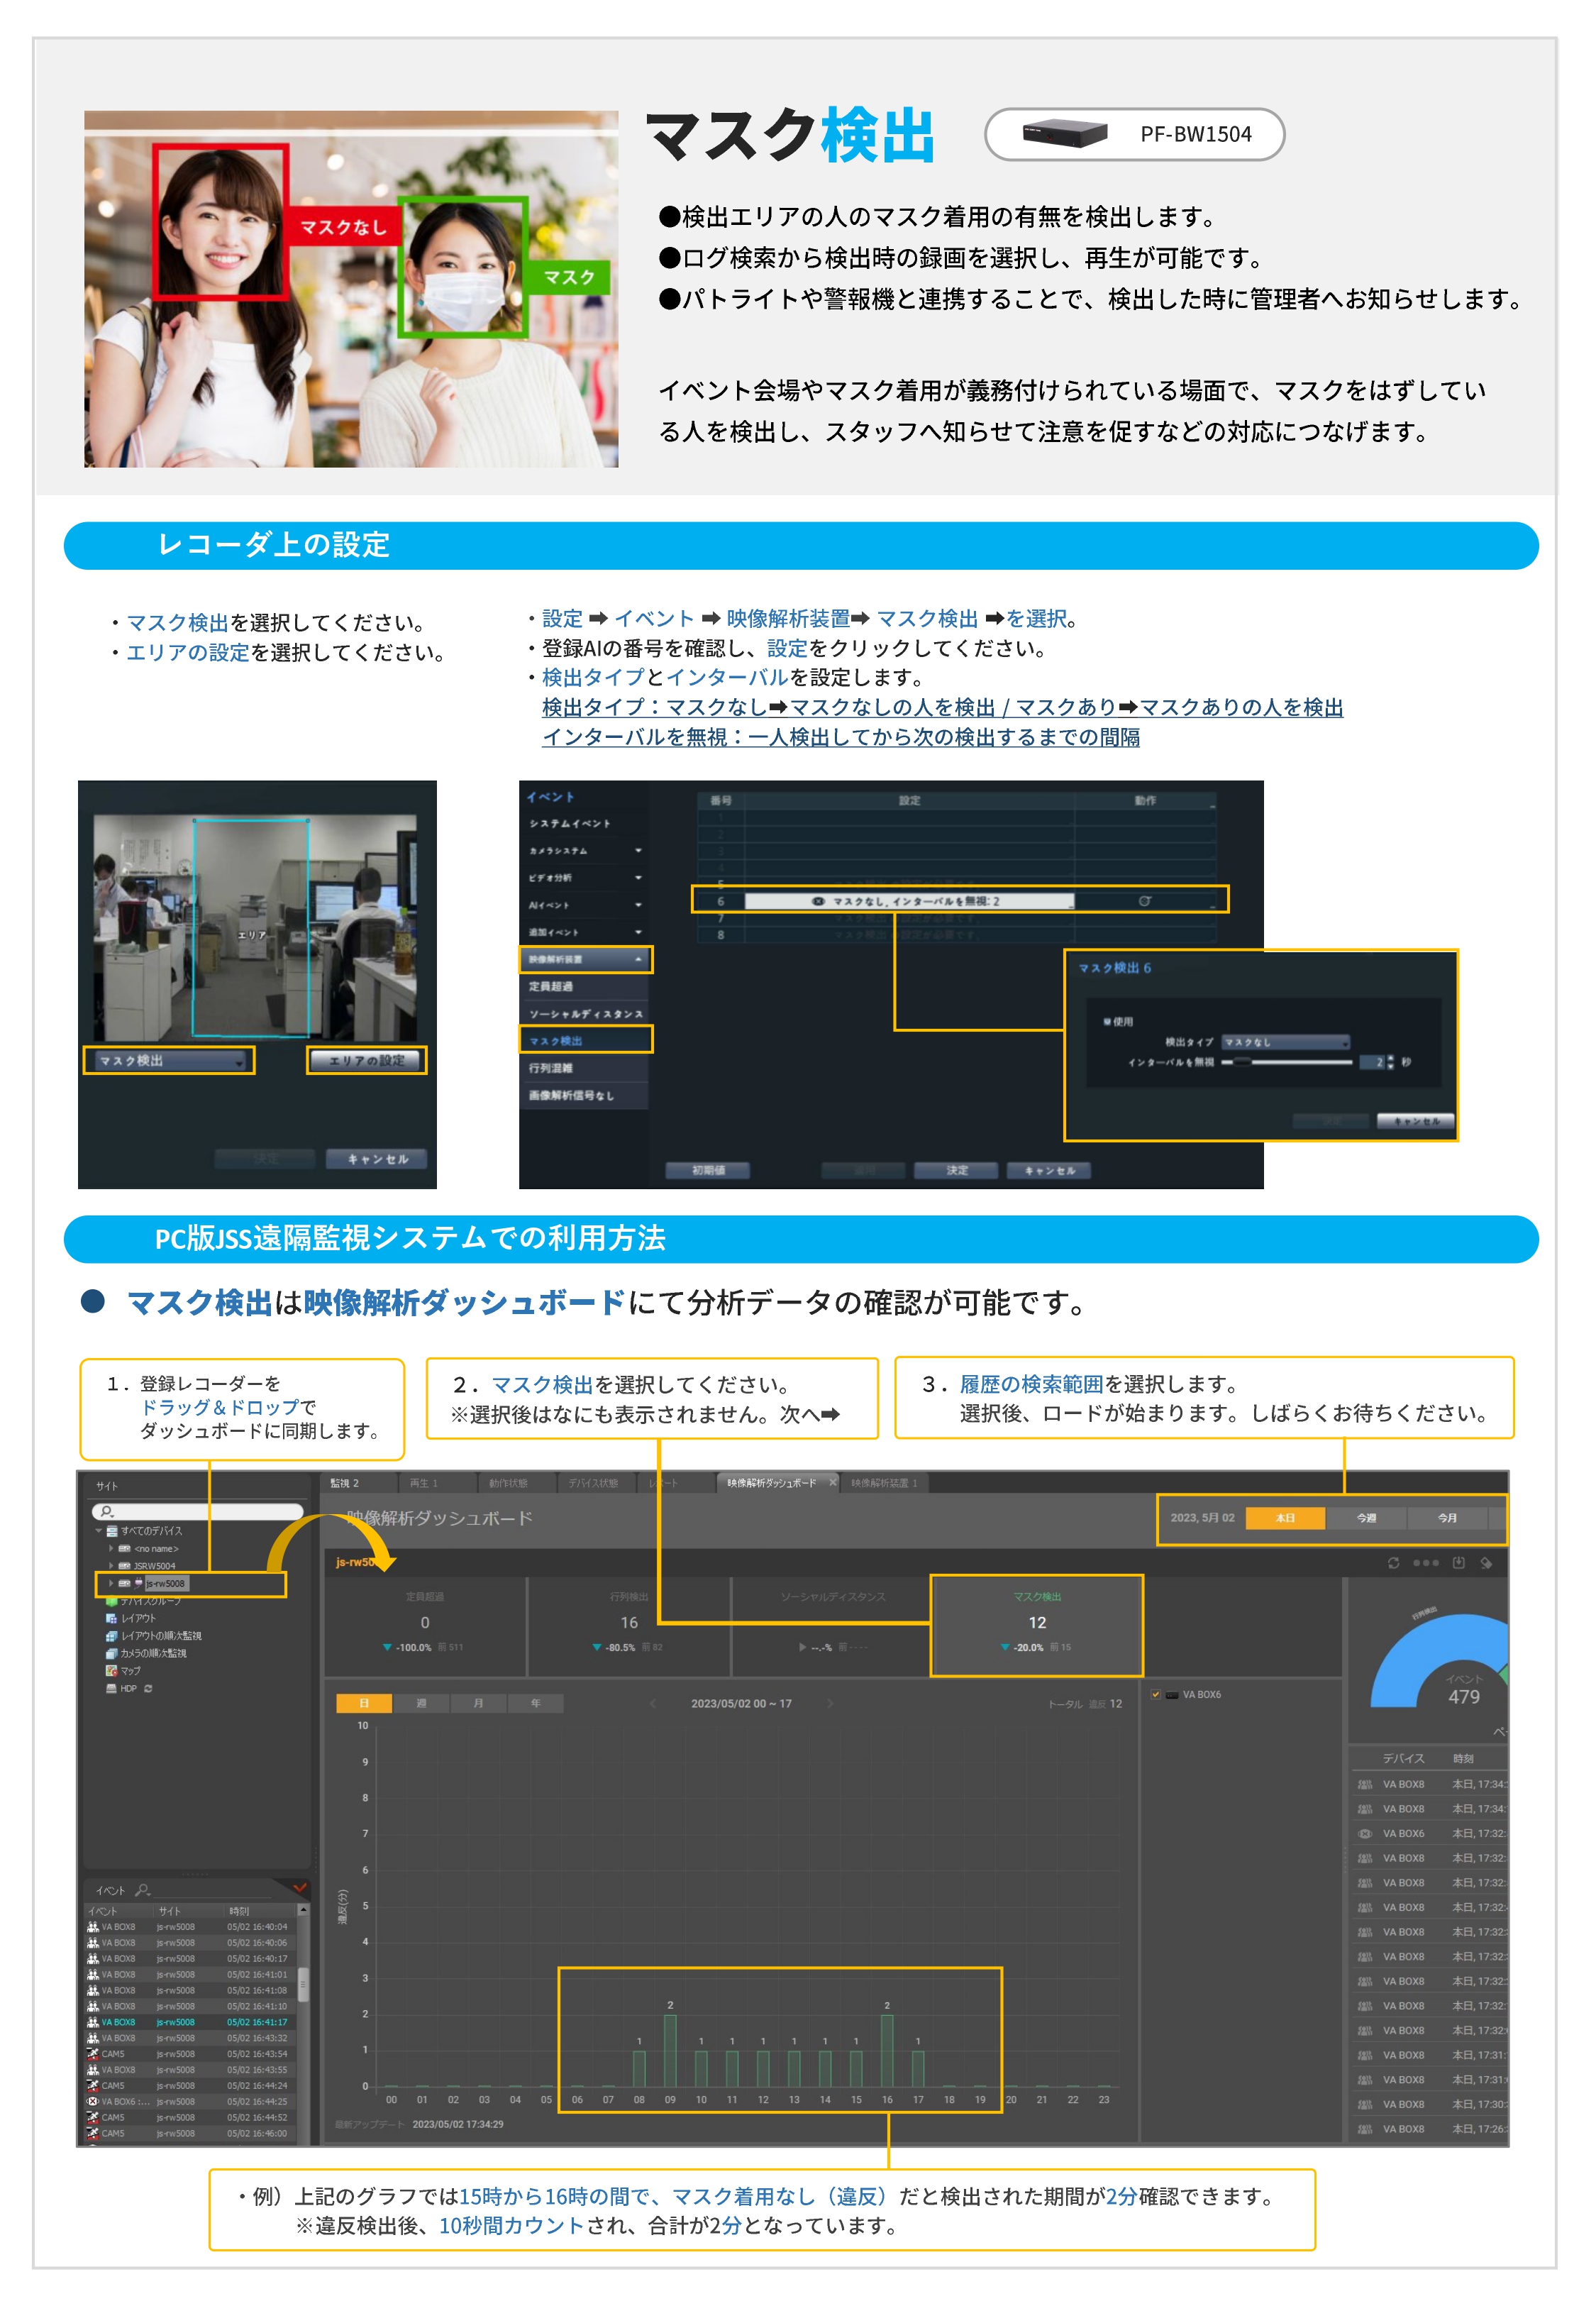Toggle the VA BOX6 checkbox on the right panel
Viewport: 1596px width, 2306px height.
[x=1156, y=1694]
